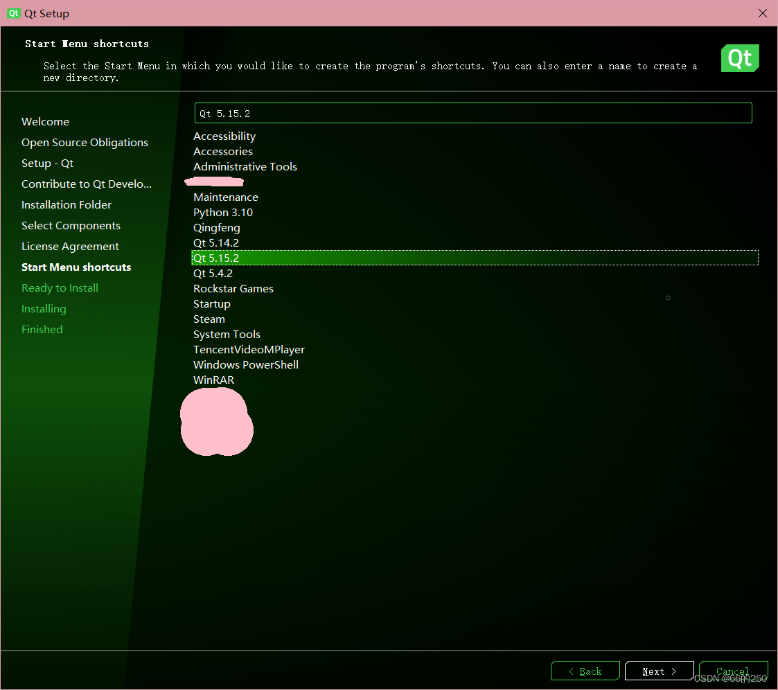Close the Qt Setup window

tap(763, 13)
